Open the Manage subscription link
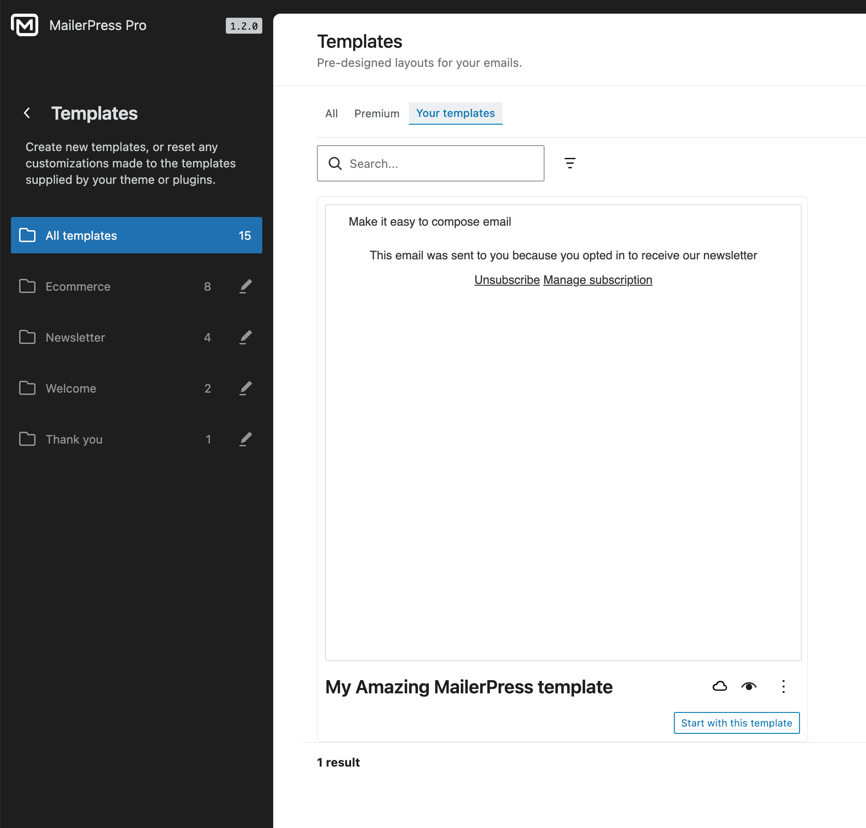Screen dimensions: 866x828 pyautogui.click(x=598, y=280)
